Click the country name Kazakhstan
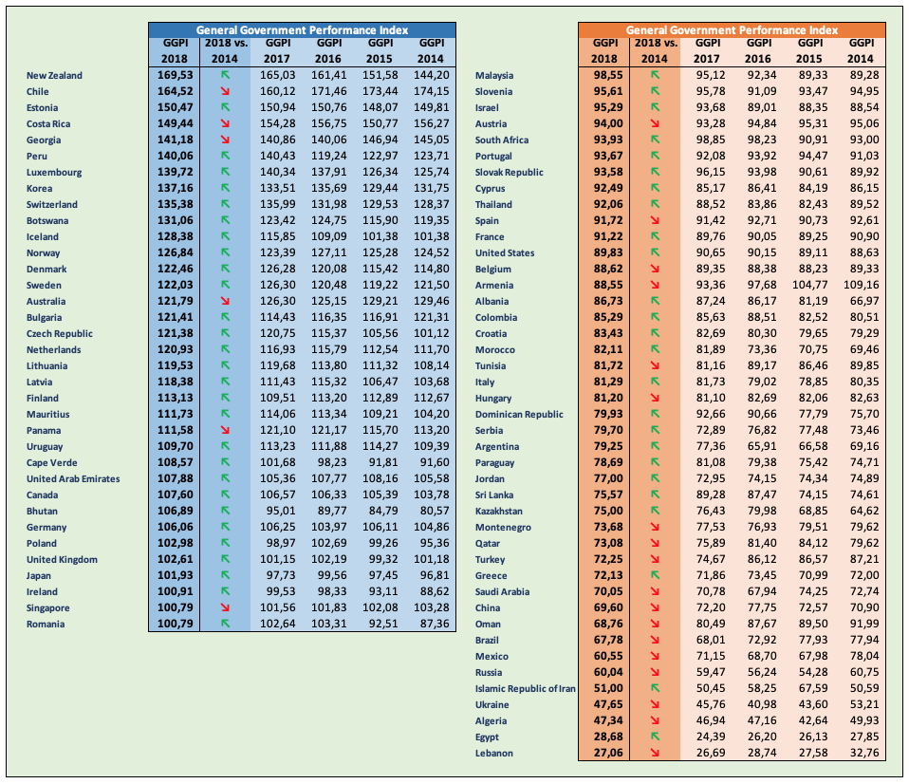The width and height of the screenshot is (909, 784). coord(498,511)
